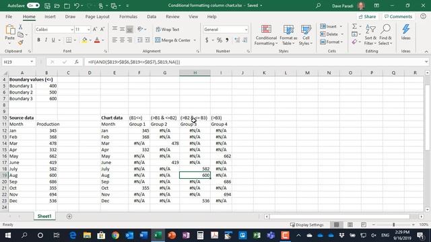Click the New Sheet plus icon
The image size is (431, 242).
69,216
